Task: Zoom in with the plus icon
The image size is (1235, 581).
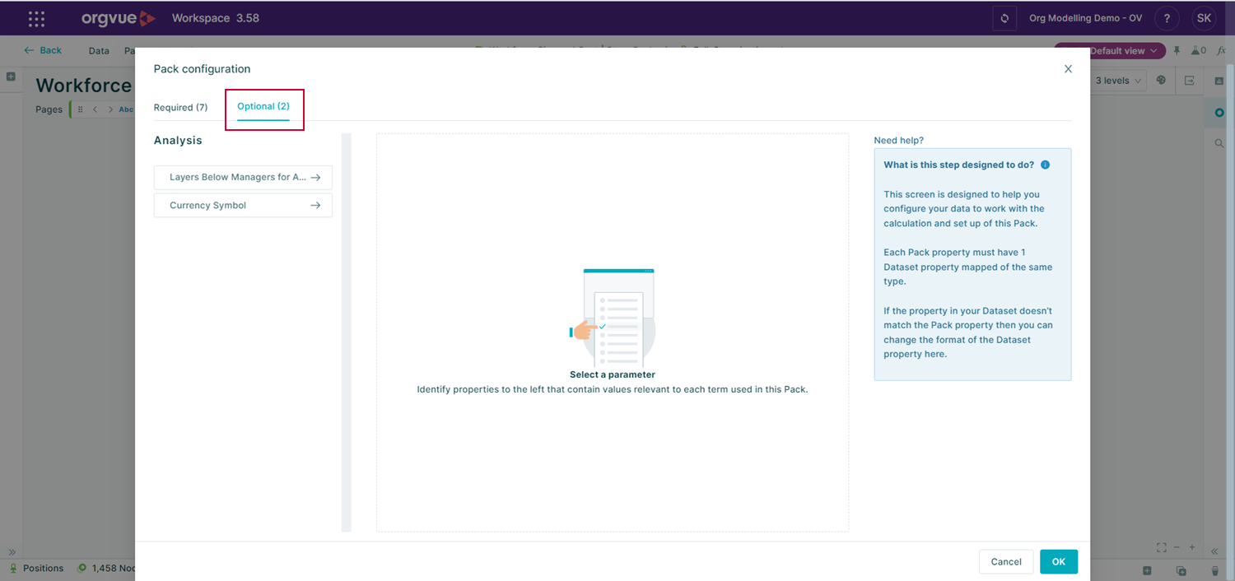Action: coord(1192,547)
